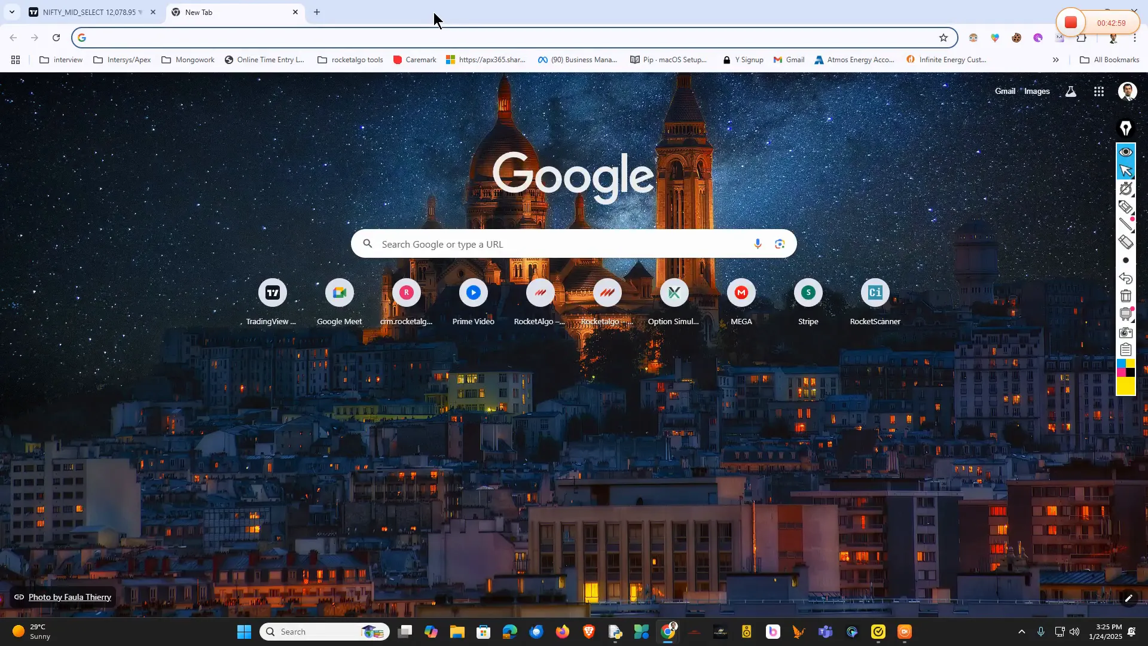Select the cursor arrow tool in annotation toolbar
The image size is (1148, 646).
click(1126, 170)
